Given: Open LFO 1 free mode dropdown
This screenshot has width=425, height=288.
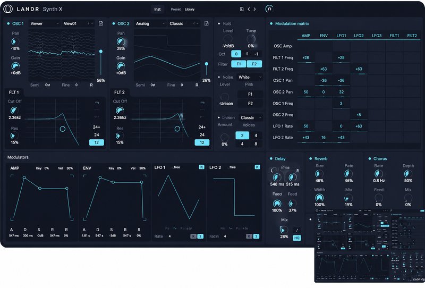Looking at the screenshot, I should point(175,167).
